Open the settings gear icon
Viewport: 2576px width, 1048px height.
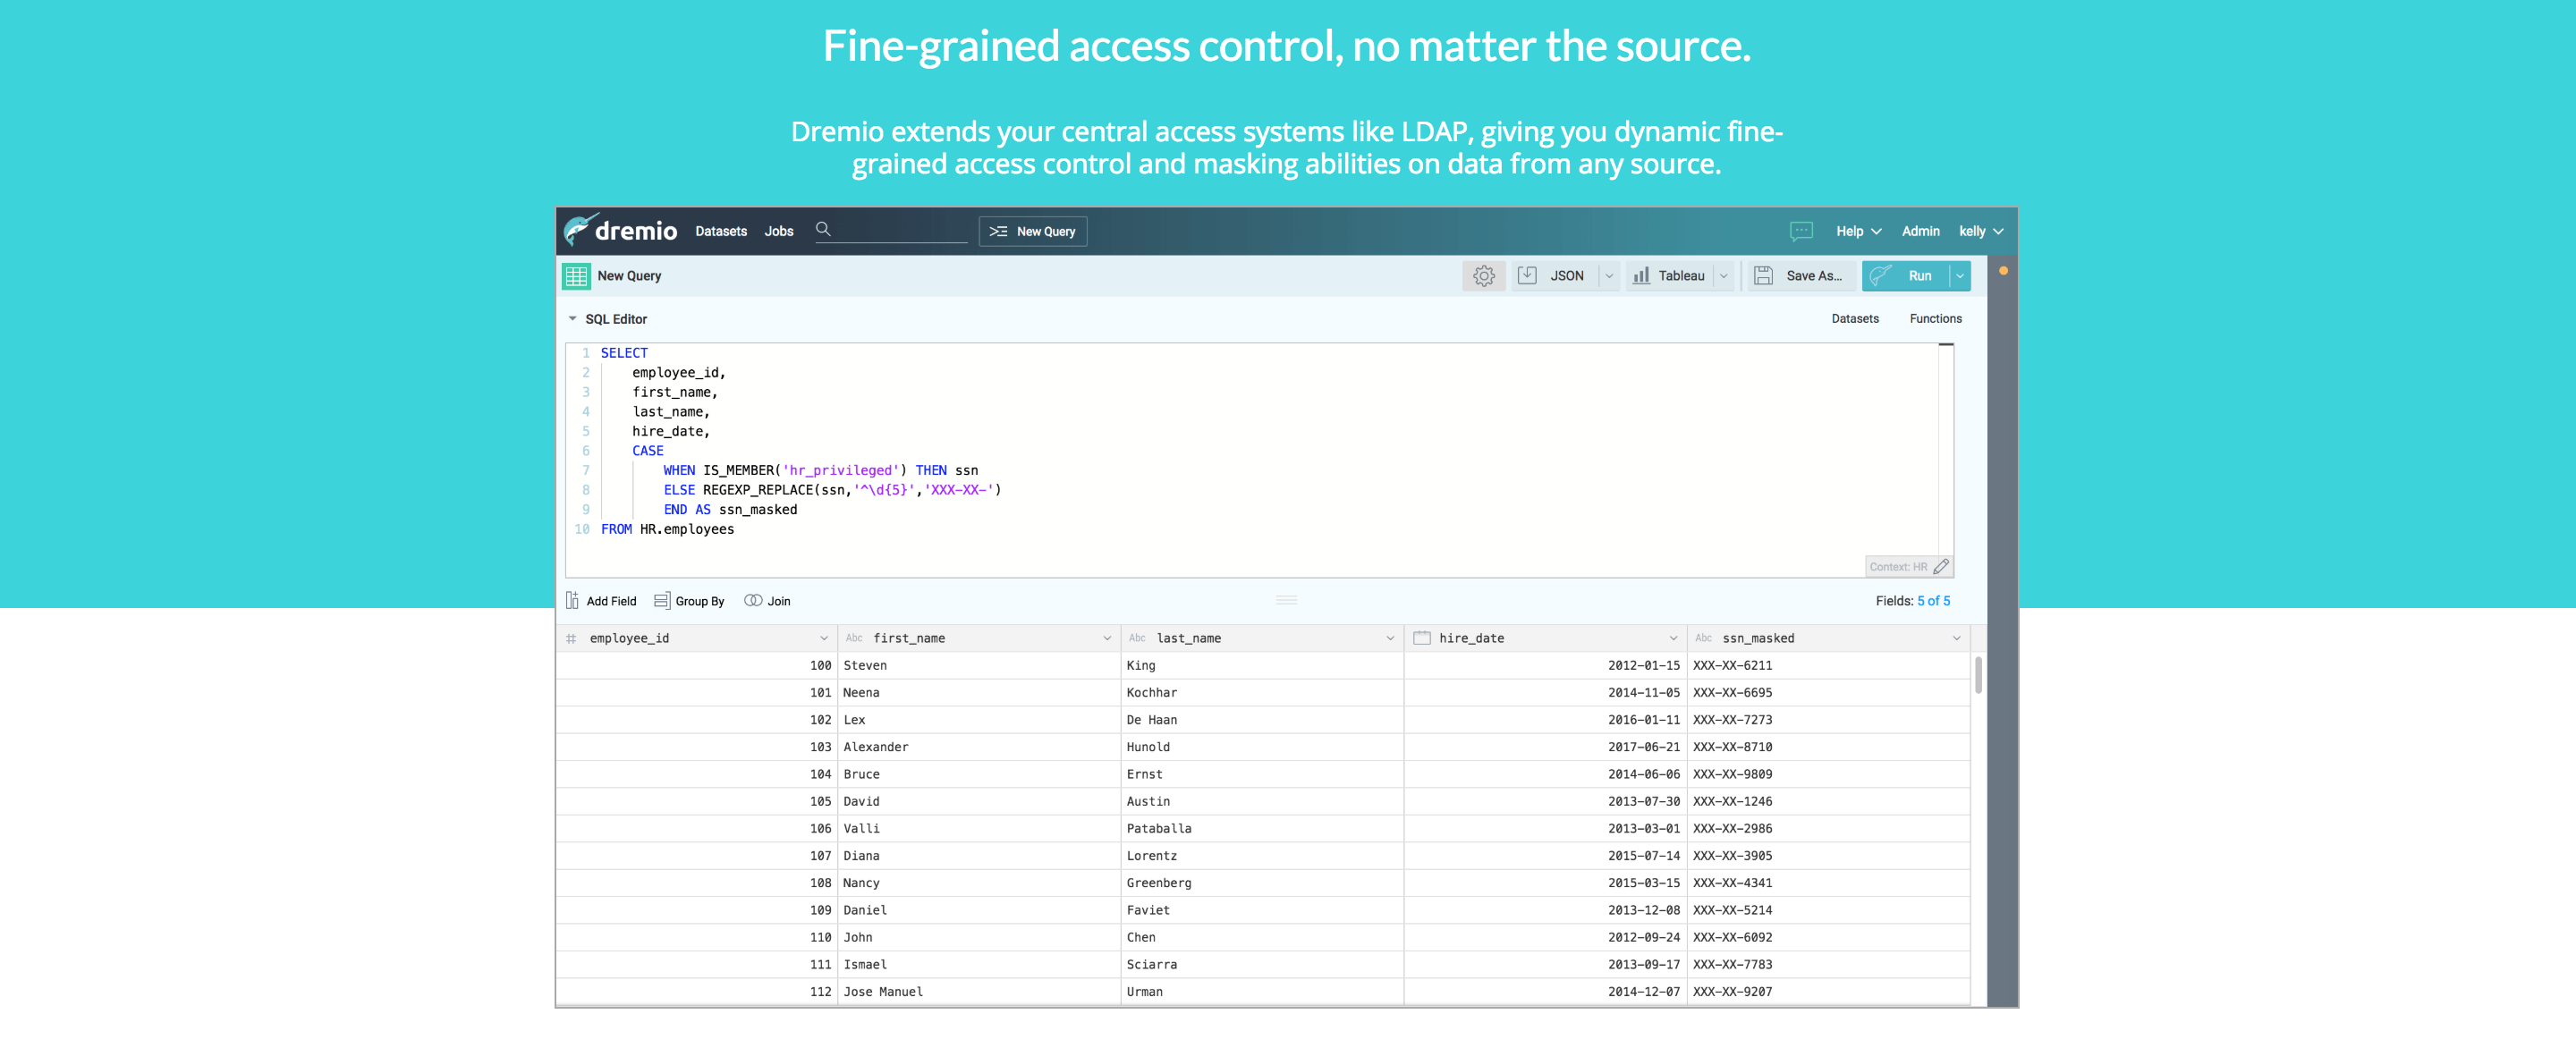pos(1484,276)
